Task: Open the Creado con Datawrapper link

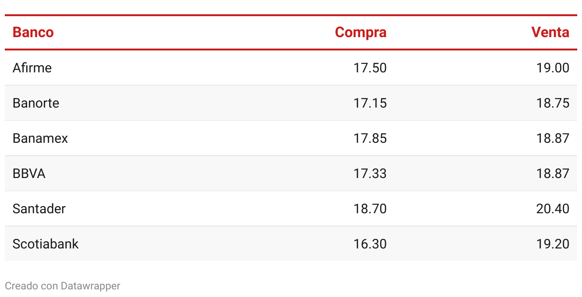Action: click(x=62, y=286)
